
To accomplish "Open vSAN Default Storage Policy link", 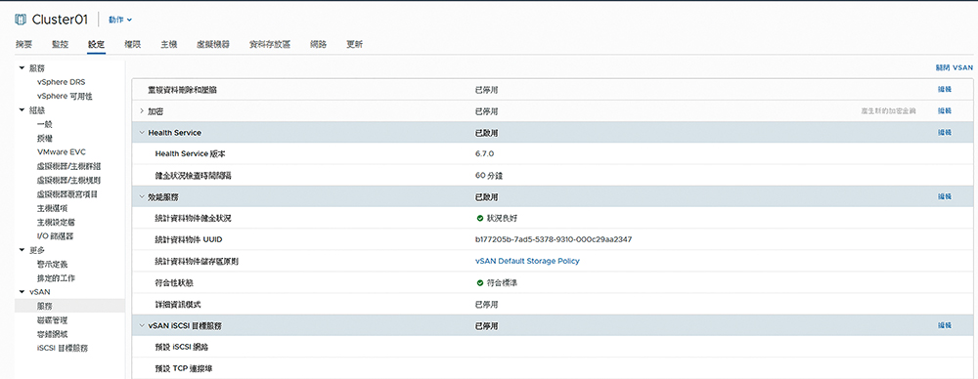I will [x=527, y=261].
